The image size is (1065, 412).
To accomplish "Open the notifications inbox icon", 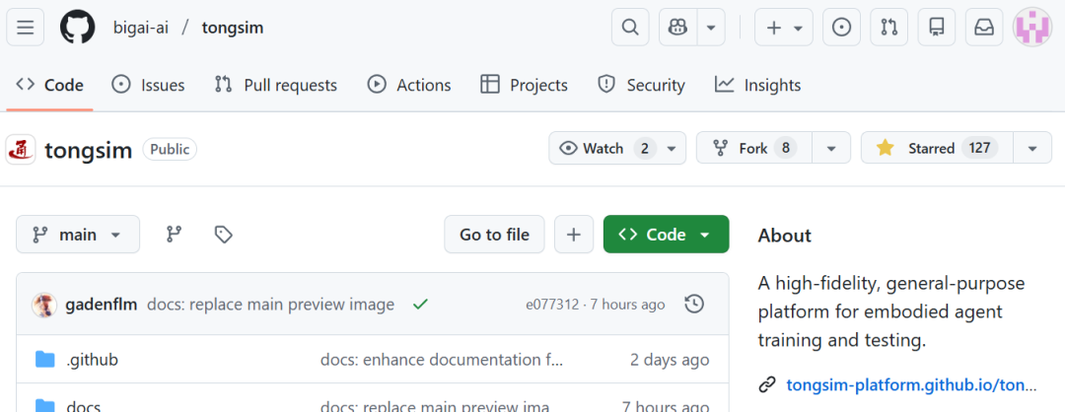I will pyautogui.click(x=984, y=28).
